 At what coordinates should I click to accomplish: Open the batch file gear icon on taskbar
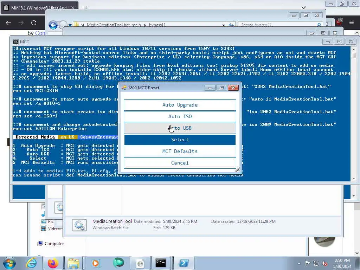(140, 263)
